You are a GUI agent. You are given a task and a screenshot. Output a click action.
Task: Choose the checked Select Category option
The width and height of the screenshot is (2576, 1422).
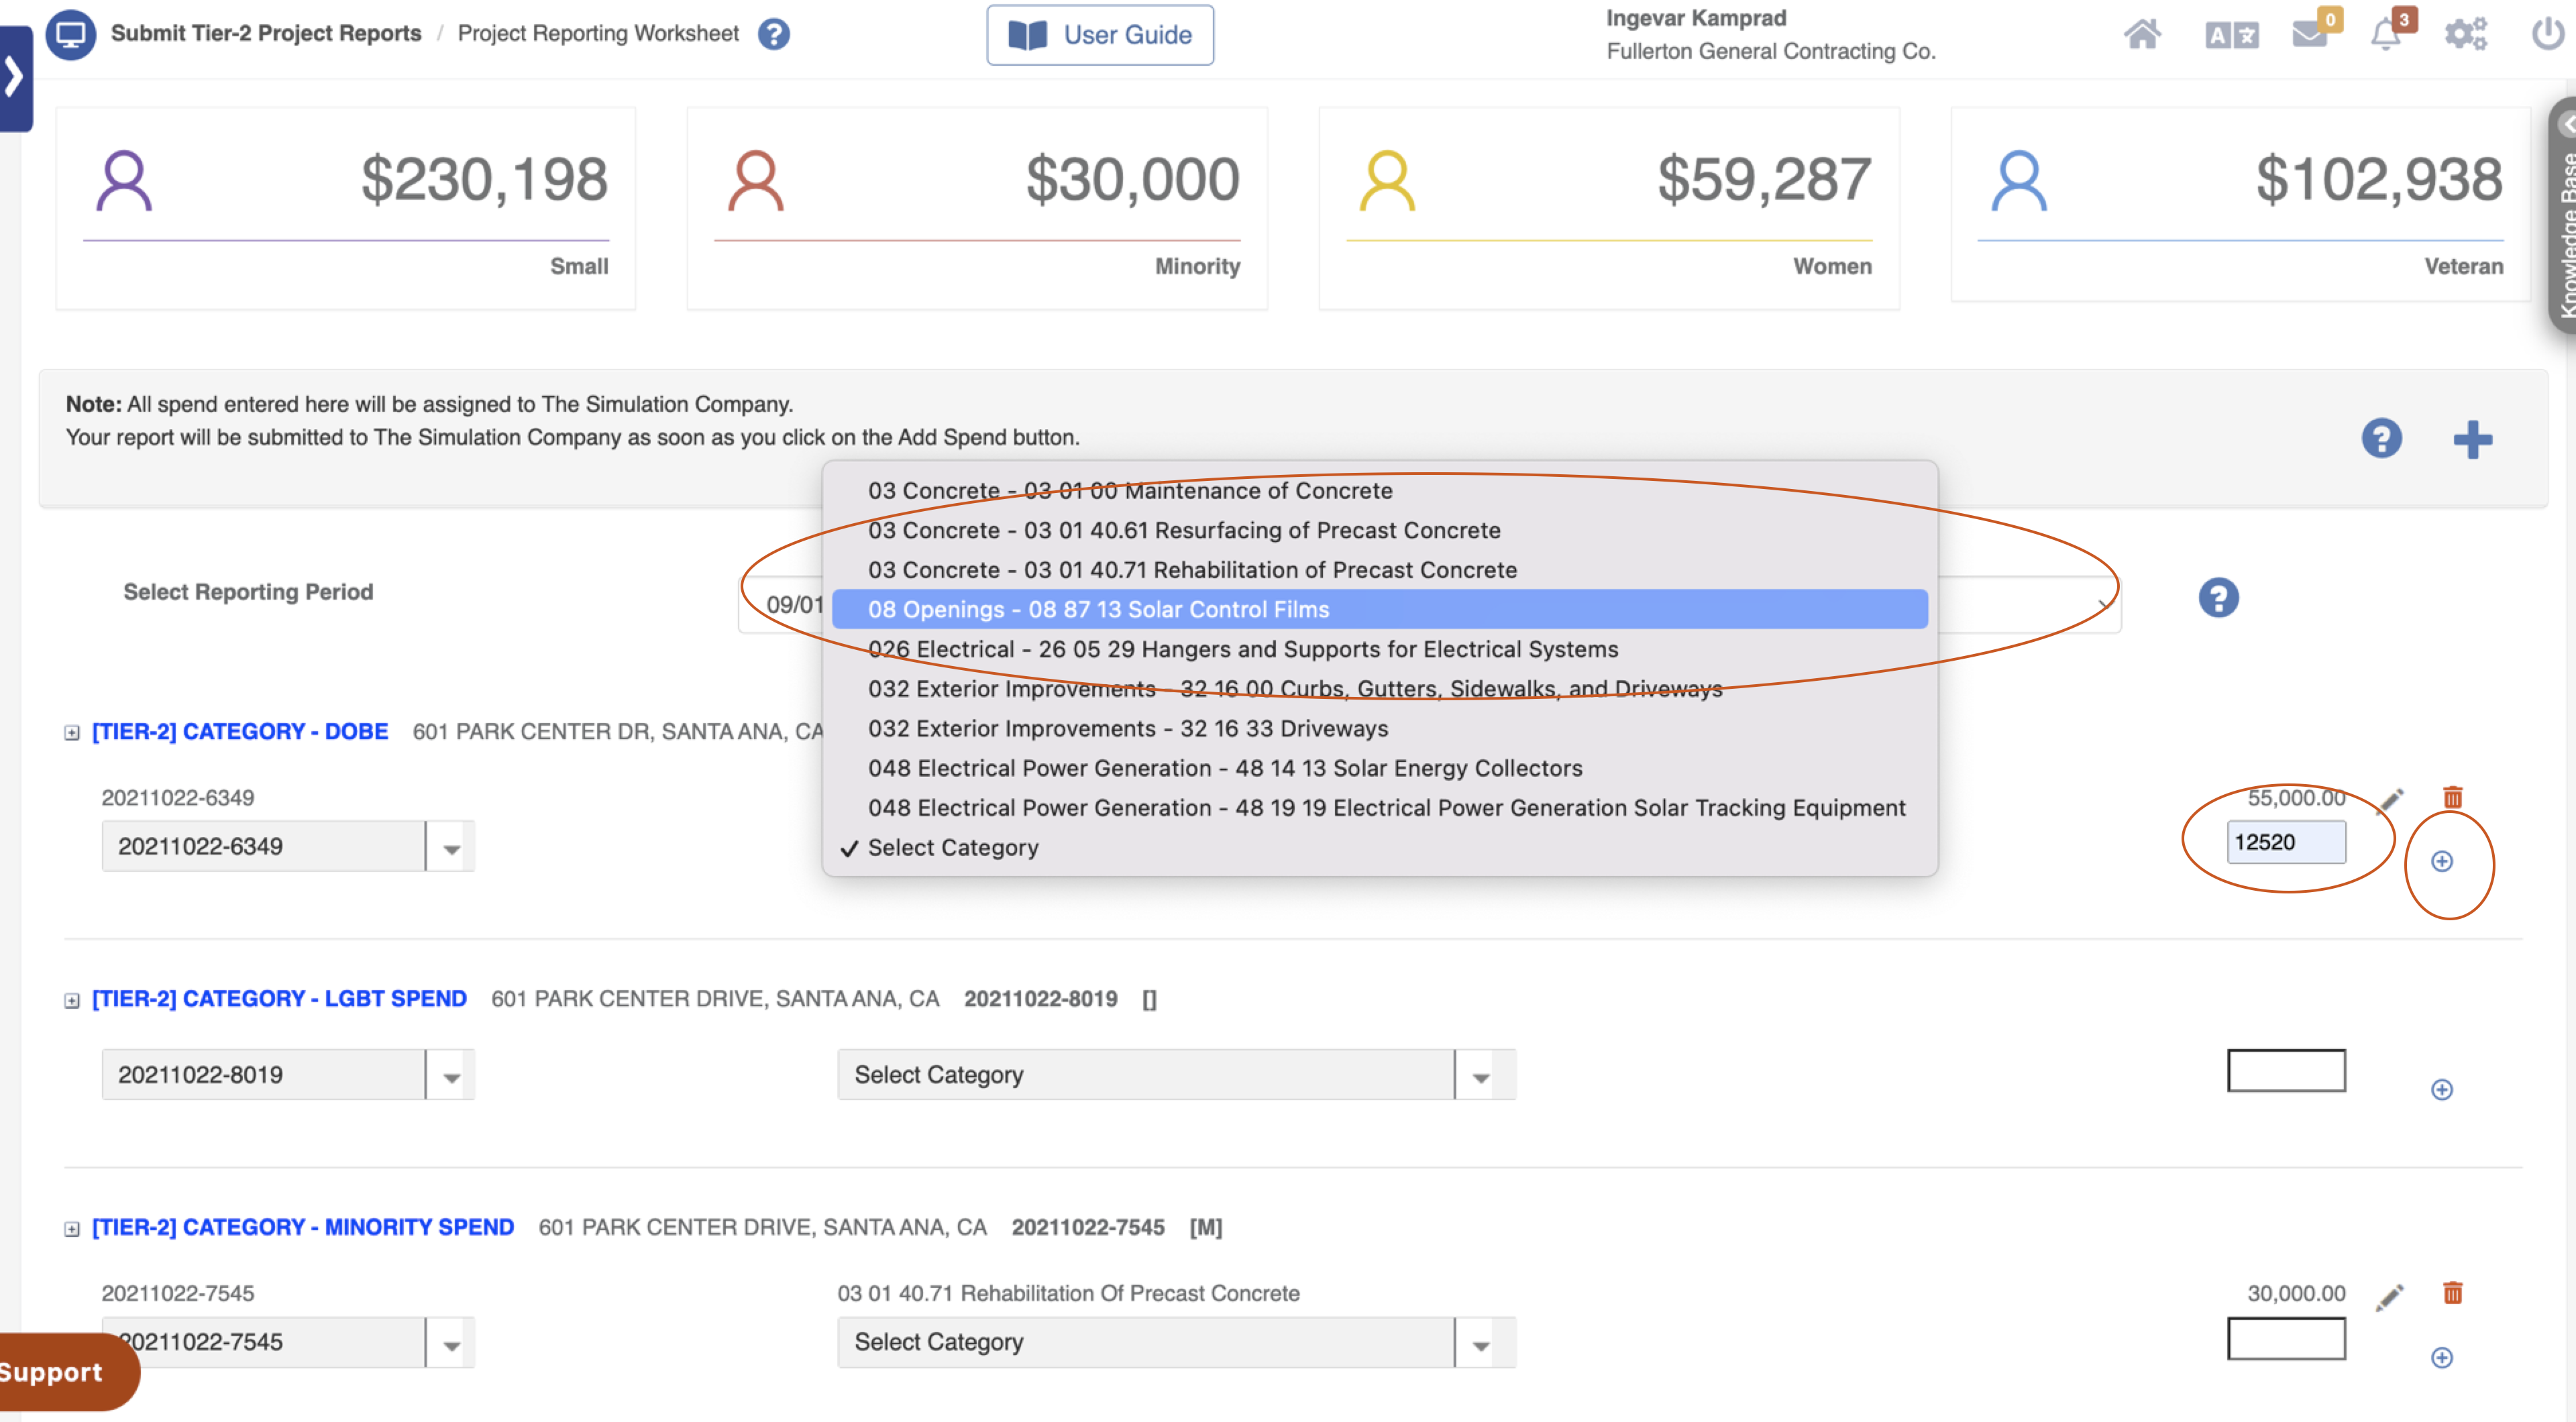click(x=1380, y=847)
